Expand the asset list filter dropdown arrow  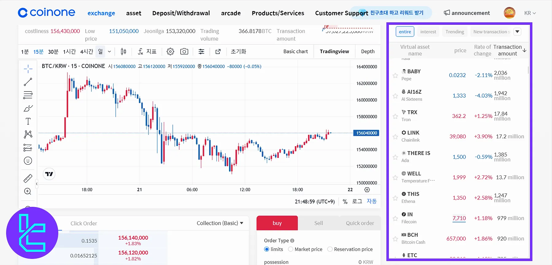pyautogui.click(x=517, y=32)
